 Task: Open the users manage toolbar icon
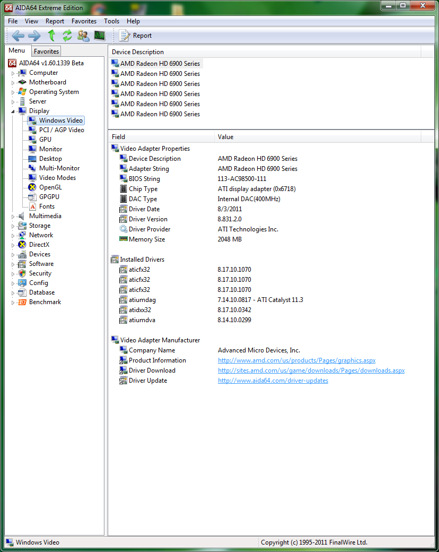tap(83, 36)
